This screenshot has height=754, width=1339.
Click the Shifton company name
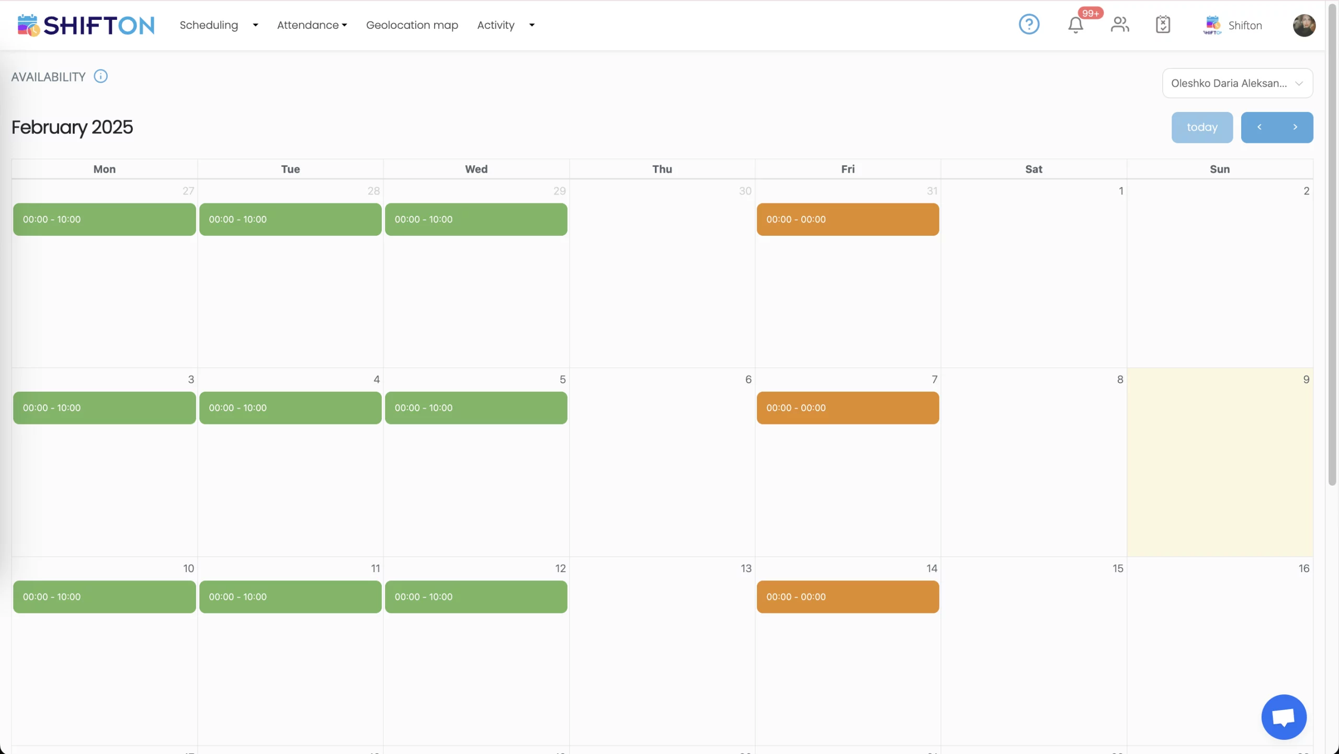click(1245, 25)
